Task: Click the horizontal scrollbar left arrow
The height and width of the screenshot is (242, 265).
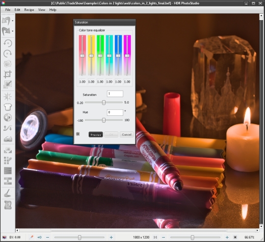Action: point(17,230)
